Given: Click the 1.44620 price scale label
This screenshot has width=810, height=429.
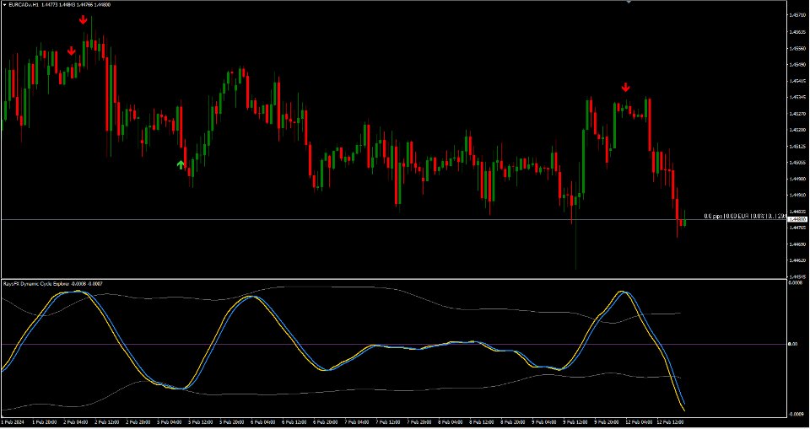Looking at the screenshot, I should point(797,260).
